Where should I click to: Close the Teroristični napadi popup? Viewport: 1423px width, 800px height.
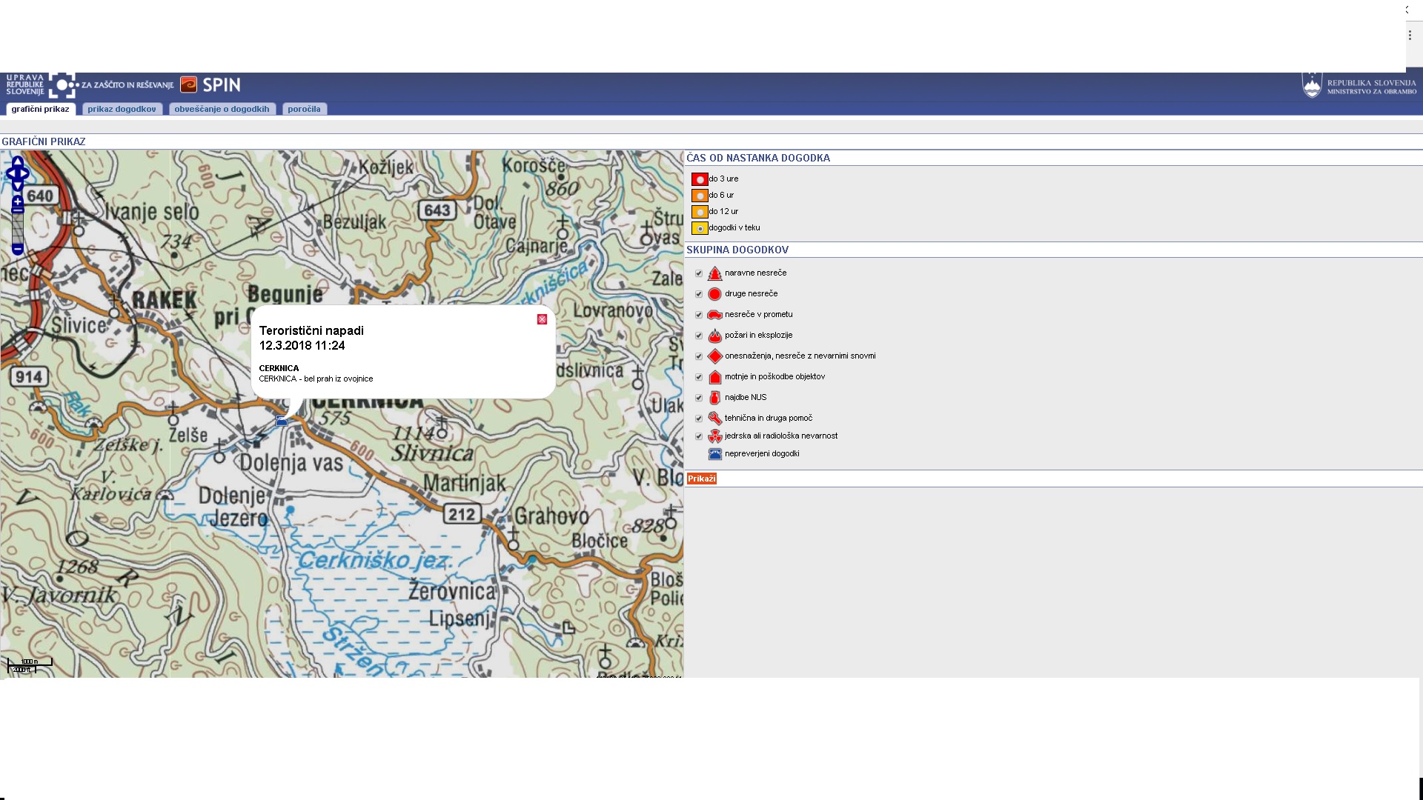click(x=542, y=319)
